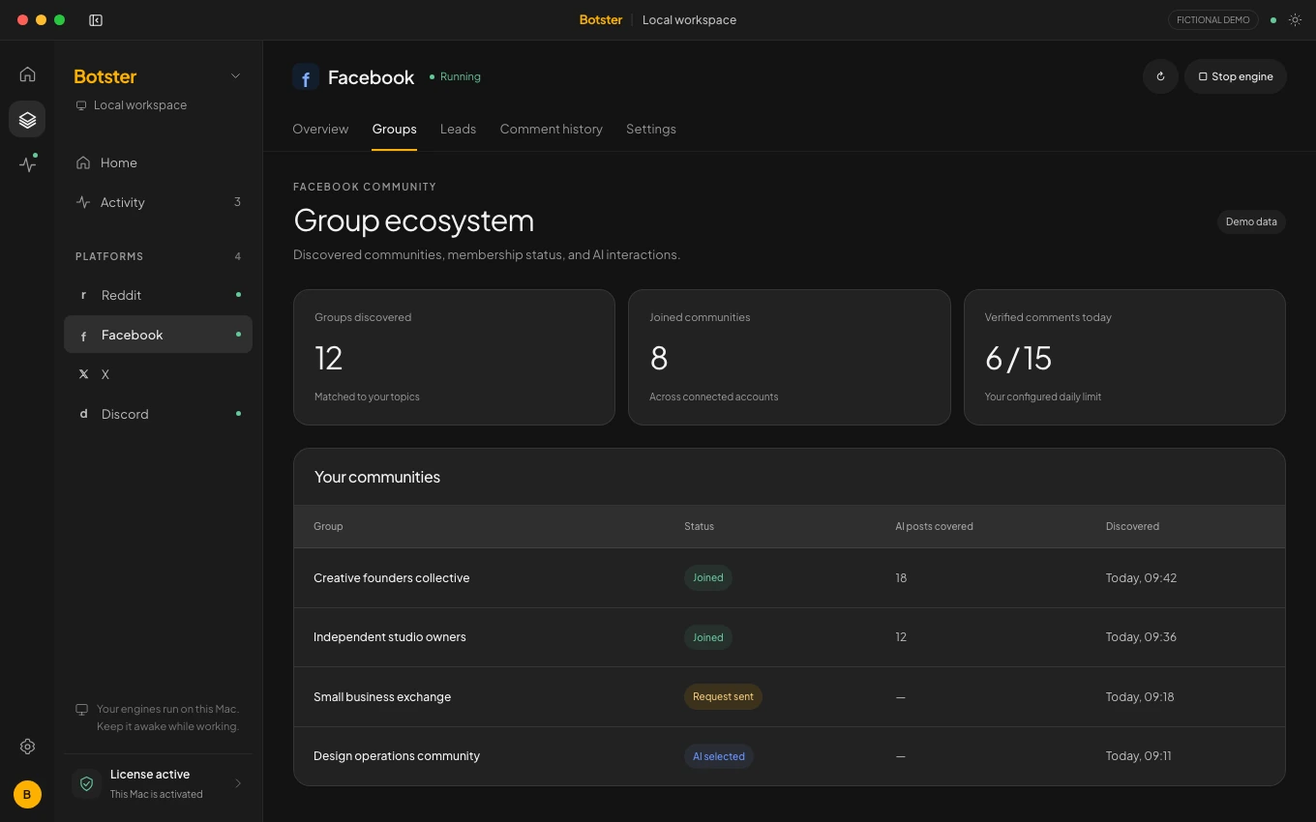This screenshot has width=1316, height=822.
Task: Click the shield license icon
Action: click(x=86, y=783)
